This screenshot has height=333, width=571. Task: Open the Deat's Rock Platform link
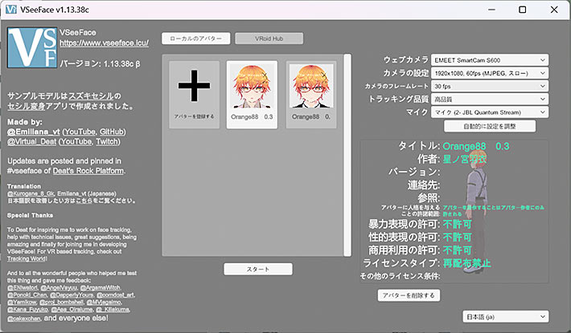pyautogui.click(x=88, y=171)
